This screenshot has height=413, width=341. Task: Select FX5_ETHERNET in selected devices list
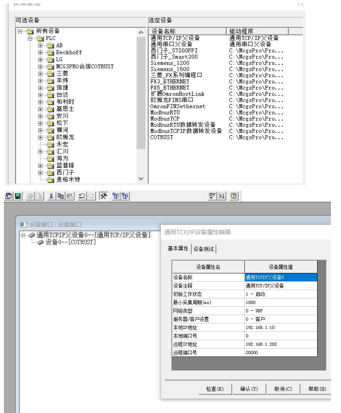click(170, 88)
